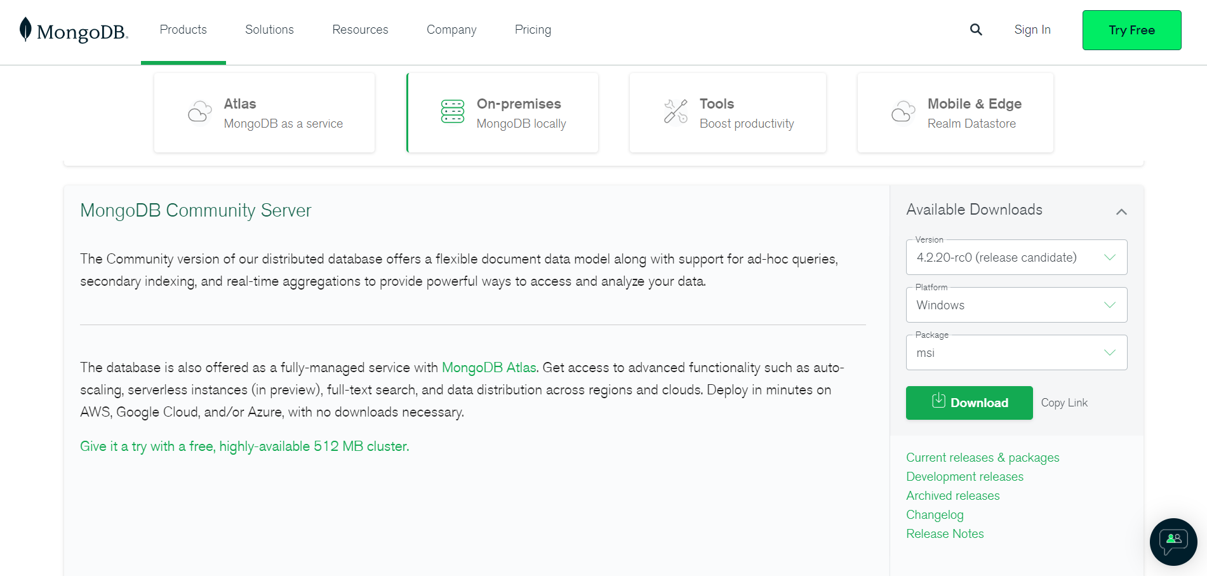Image resolution: width=1207 pixels, height=576 pixels.
Task: Open the Company menu
Action: (x=451, y=30)
